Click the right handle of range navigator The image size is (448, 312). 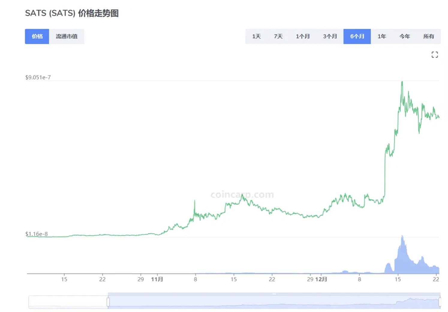pyautogui.click(x=440, y=302)
